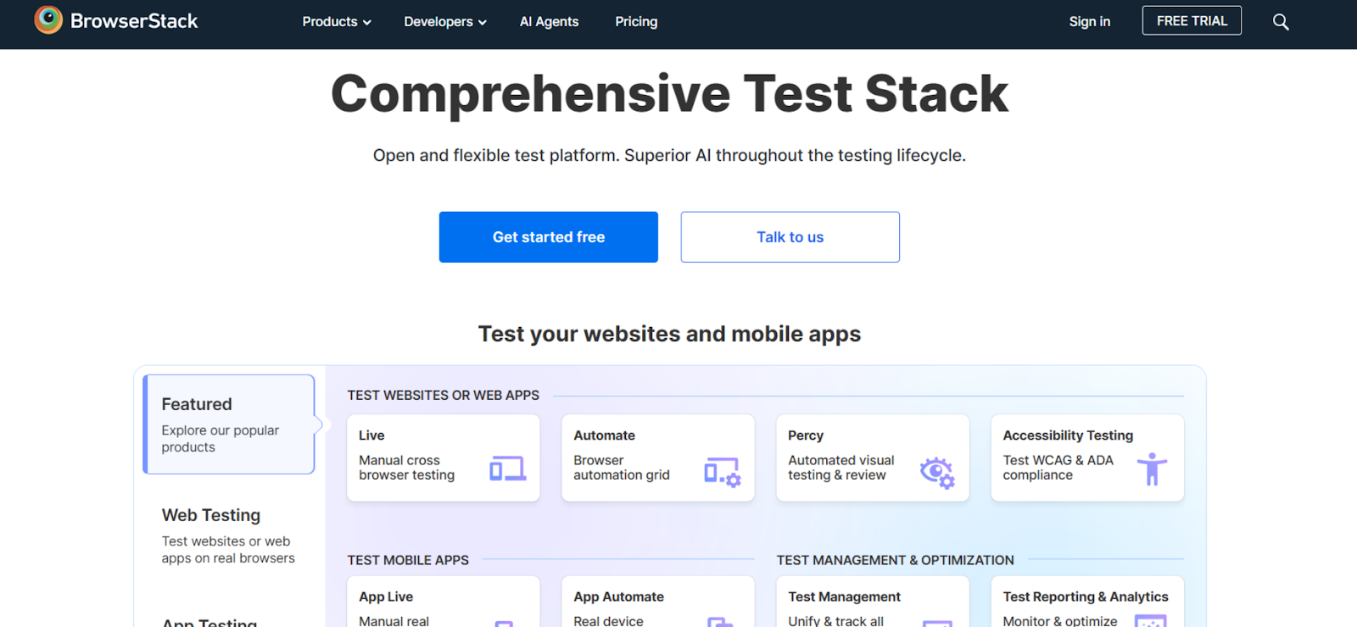
Task: Click 'Browser automation grid' description
Action: 622,468
